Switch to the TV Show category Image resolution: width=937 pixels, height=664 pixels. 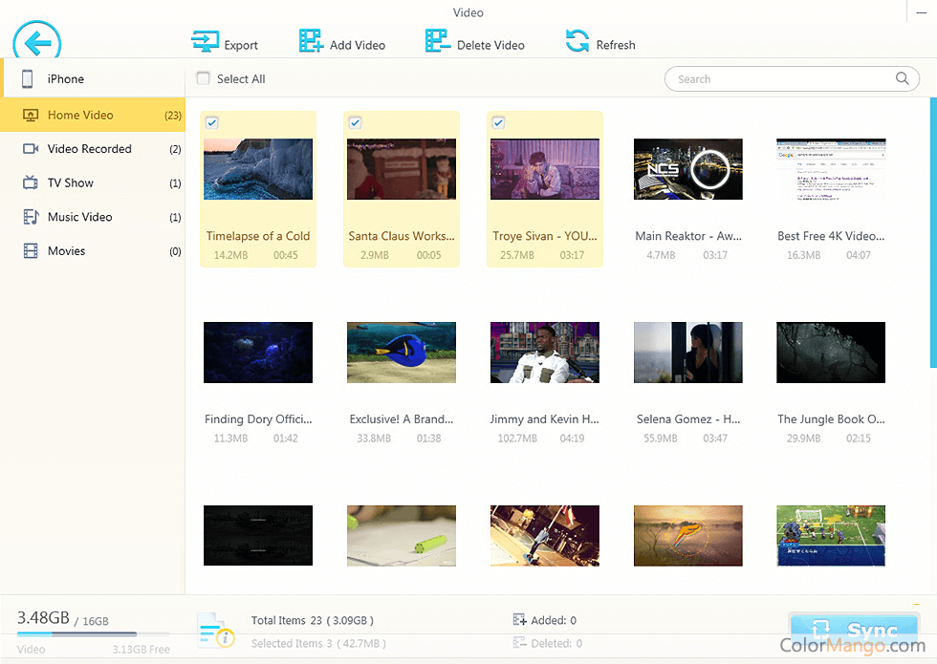click(71, 183)
